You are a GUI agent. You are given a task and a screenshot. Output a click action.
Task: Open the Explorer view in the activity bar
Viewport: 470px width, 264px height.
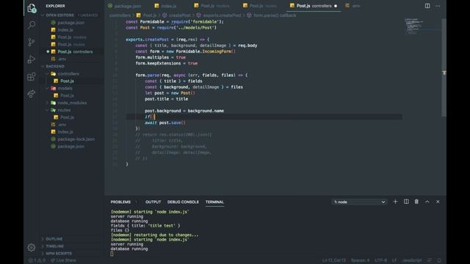(32, 8)
